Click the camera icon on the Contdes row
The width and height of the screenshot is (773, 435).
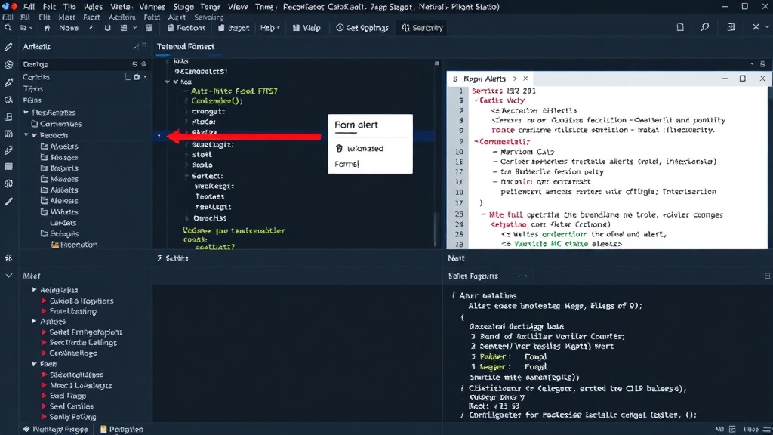tap(137, 77)
